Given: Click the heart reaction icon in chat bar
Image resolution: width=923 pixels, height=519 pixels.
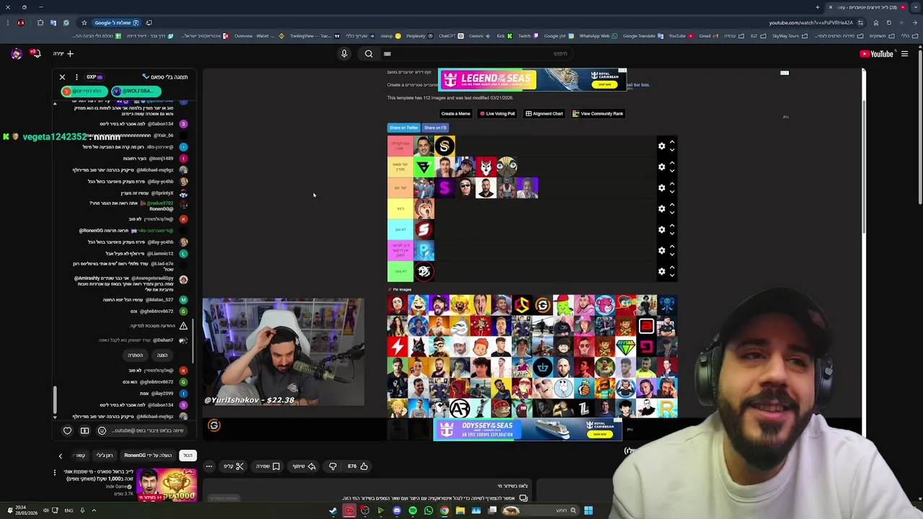Looking at the screenshot, I should coord(67,431).
